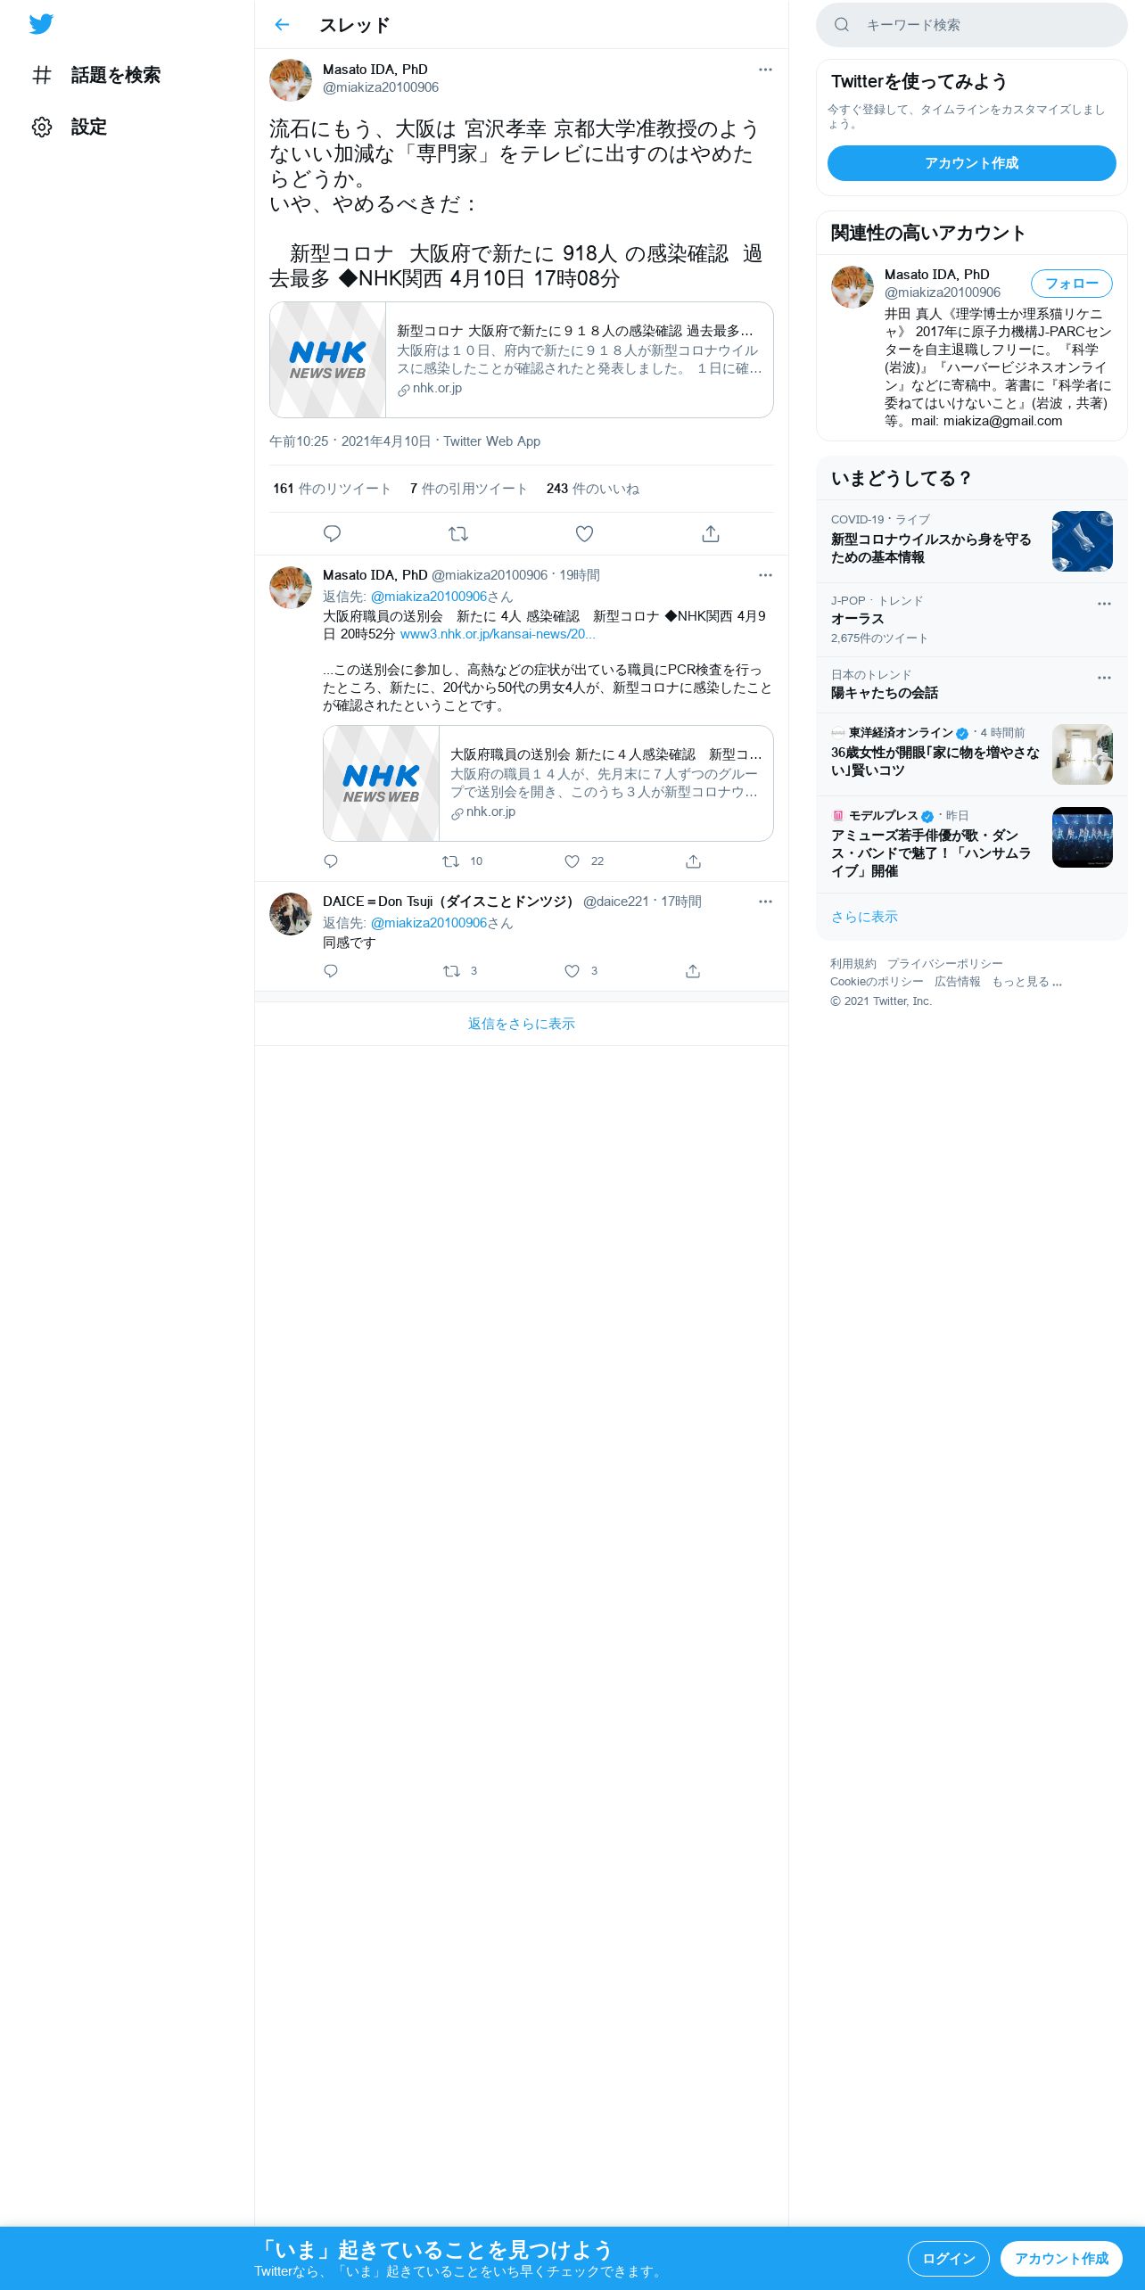Retweet the main tweet
This screenshot has height=2290, width=1145.
tap(458, 533)
